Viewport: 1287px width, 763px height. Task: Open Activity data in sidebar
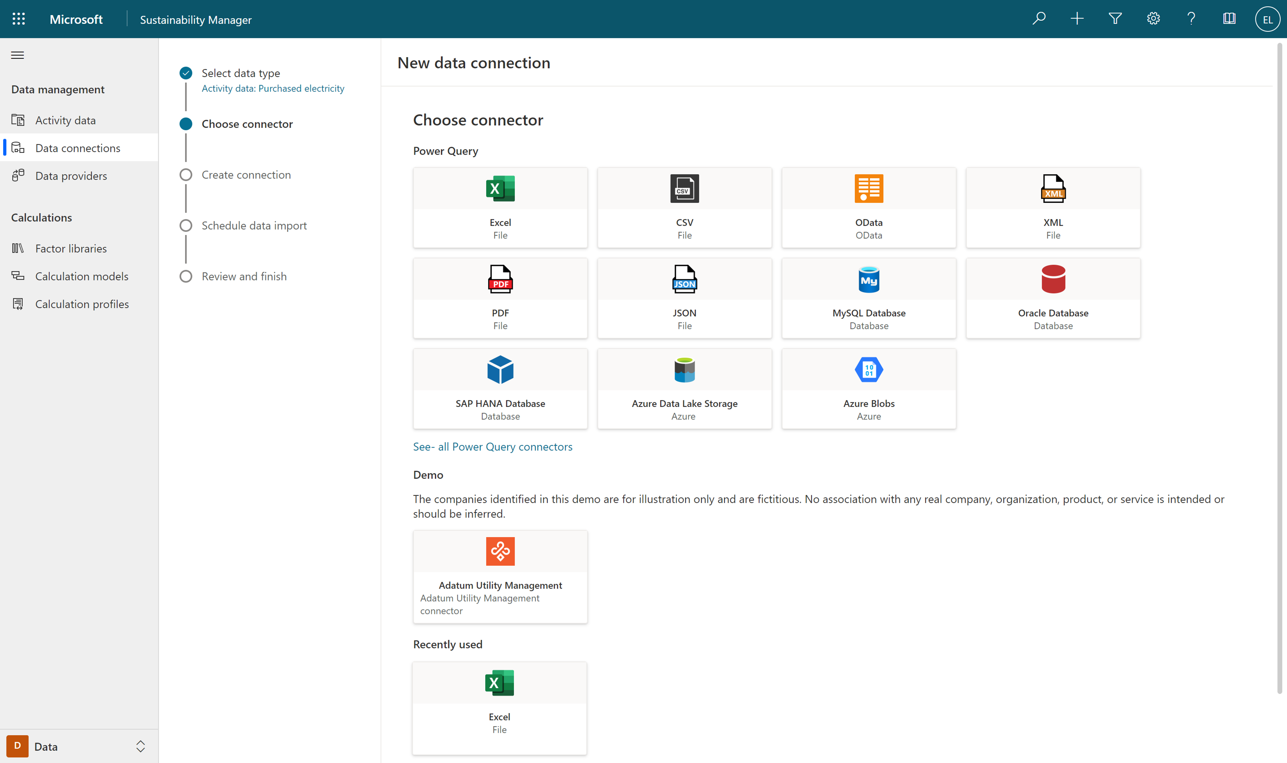click(x=65, y=120)
